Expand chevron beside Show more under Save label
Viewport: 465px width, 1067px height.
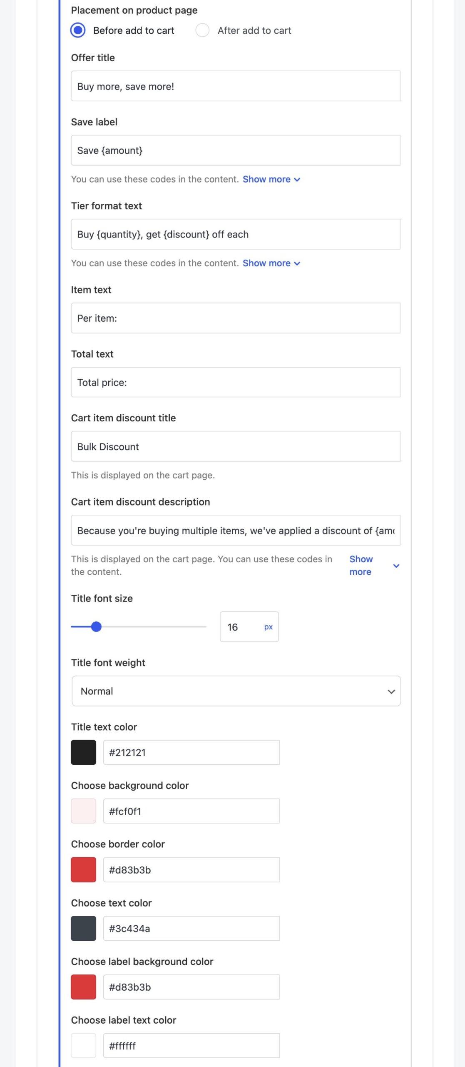(297, 180)
